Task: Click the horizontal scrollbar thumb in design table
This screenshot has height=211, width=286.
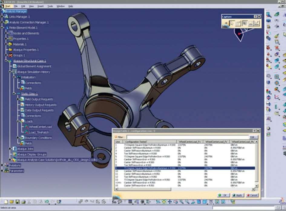Action: pos(144,189)
